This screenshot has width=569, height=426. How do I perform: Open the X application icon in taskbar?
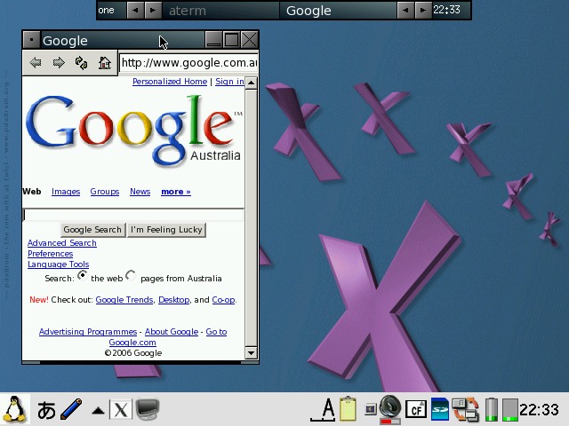click(x=121, y=409)
